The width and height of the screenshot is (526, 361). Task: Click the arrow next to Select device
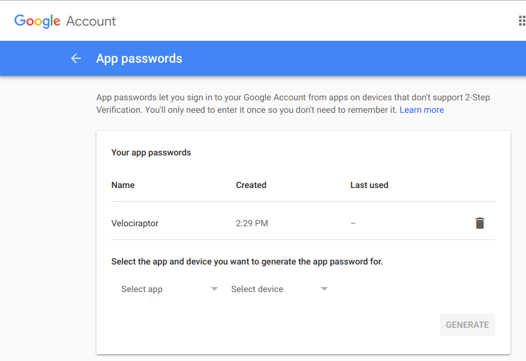pyautogui.click(x=324, y=289)
